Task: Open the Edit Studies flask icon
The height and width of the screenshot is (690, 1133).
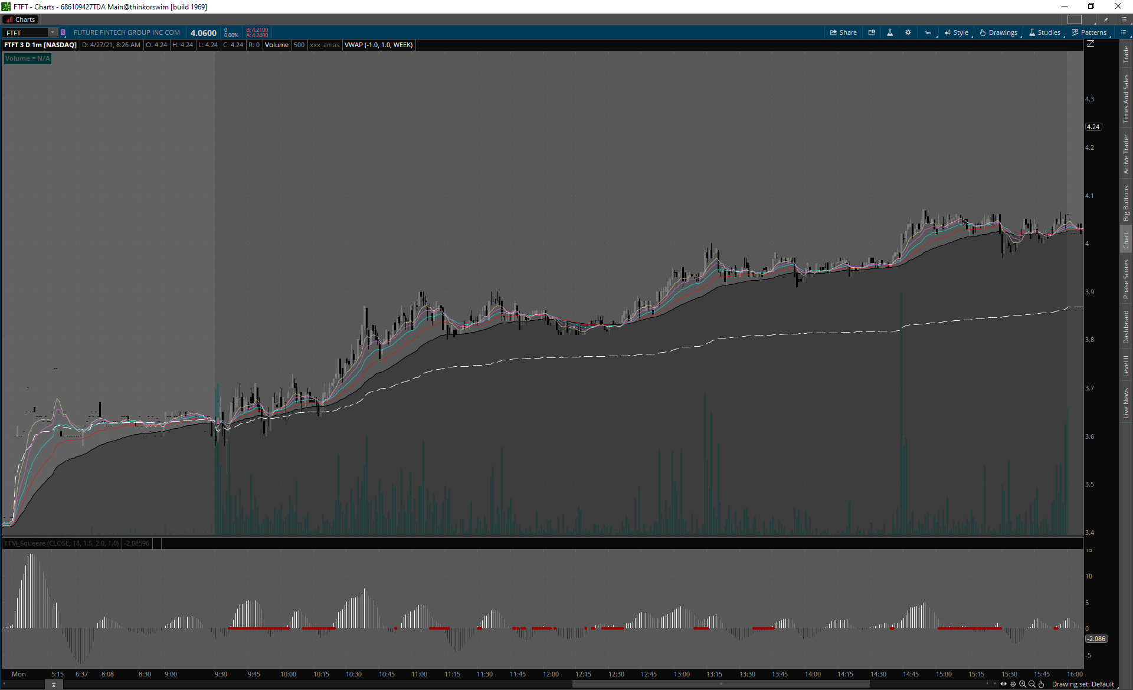Action: pos(890,32)
